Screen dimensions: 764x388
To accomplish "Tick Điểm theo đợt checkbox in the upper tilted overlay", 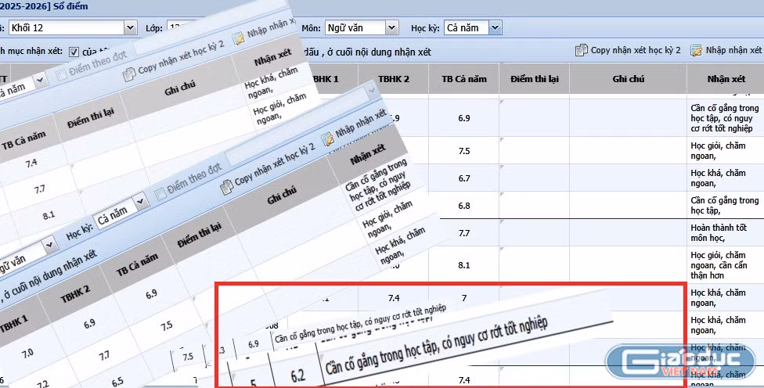I will [61, 75].
